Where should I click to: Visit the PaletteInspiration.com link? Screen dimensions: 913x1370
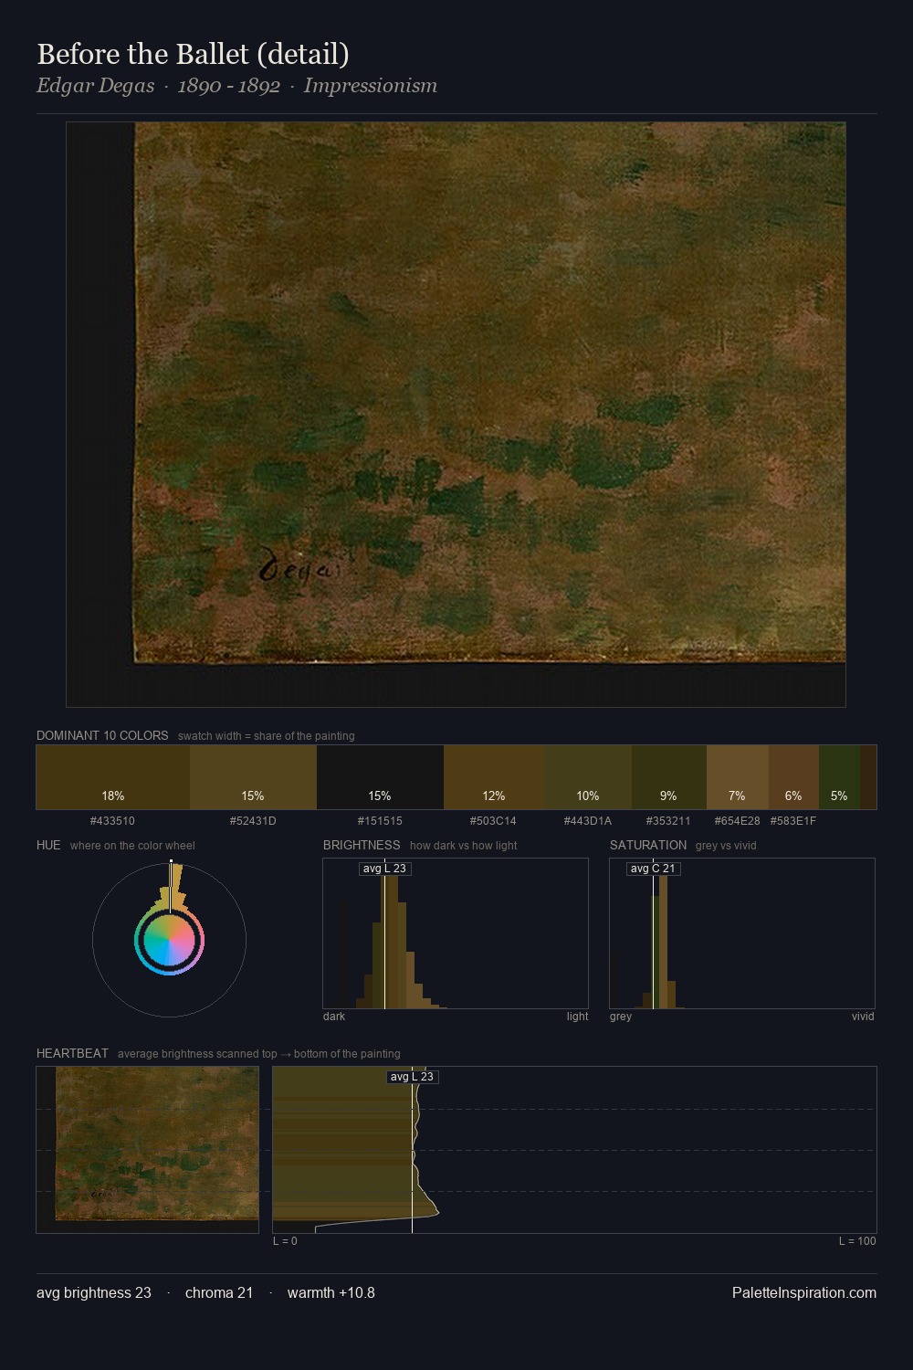tap(804, 1292)
